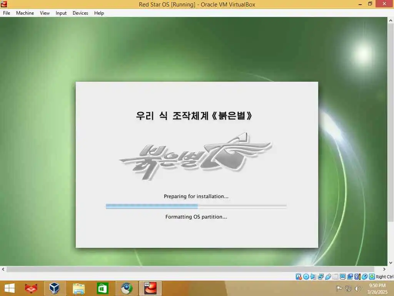
Task: Click the horizontal scrollbar thumb
Action: pos(190,269)
